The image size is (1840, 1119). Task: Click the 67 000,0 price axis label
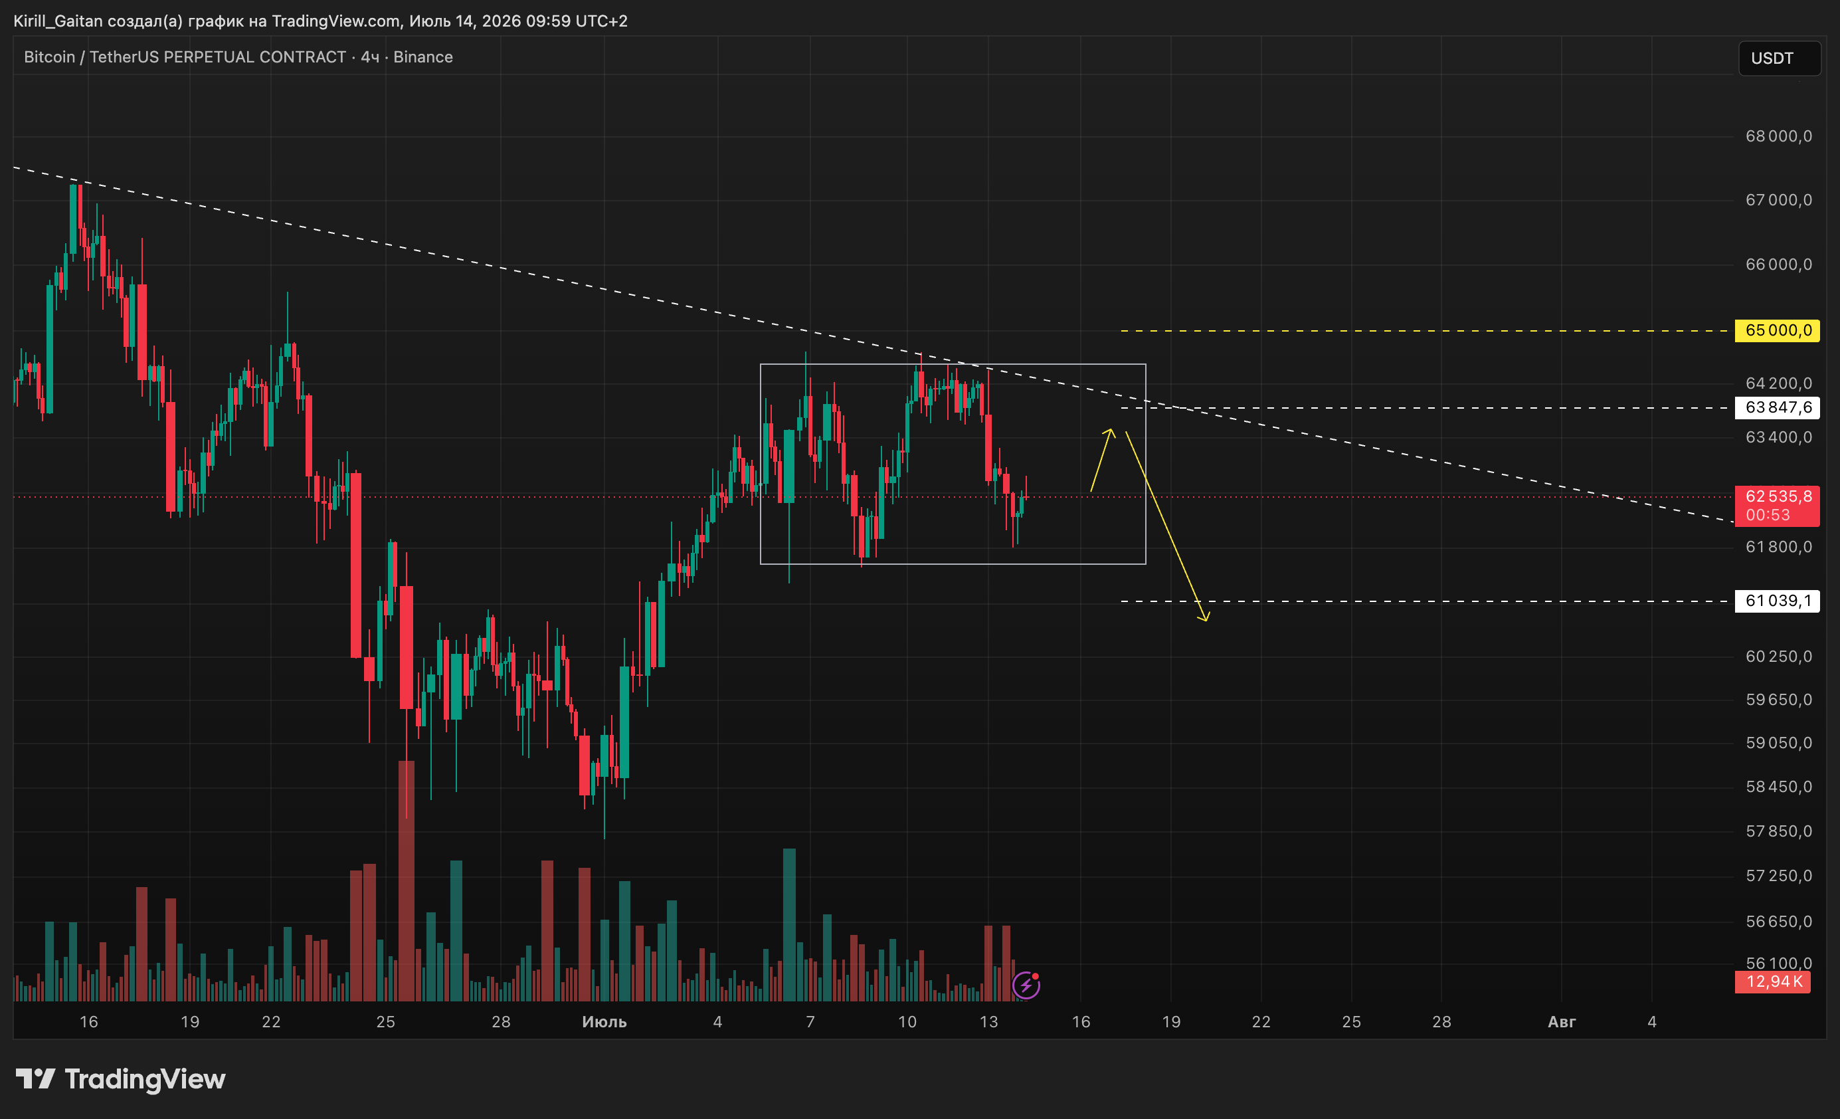[x=1778, y=199]
